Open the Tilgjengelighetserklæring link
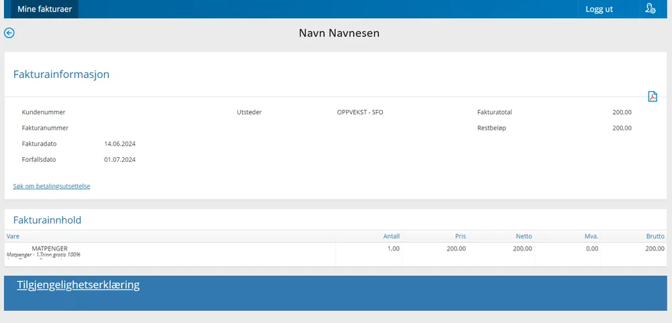672x323 pixels. tap(78, 285)
